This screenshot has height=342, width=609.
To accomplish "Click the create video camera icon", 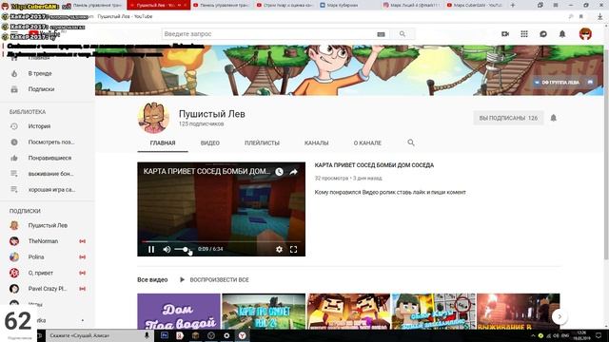I will (505, 34).
